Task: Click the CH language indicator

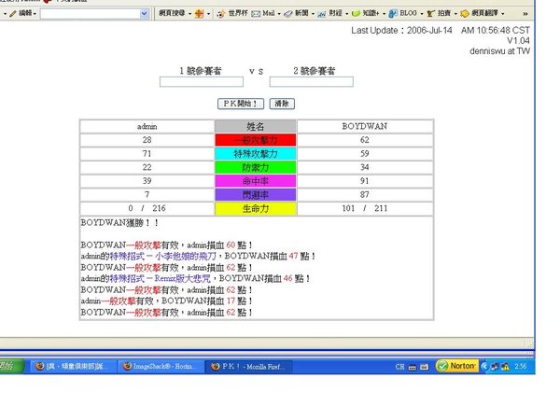Action: coord(400,367)
